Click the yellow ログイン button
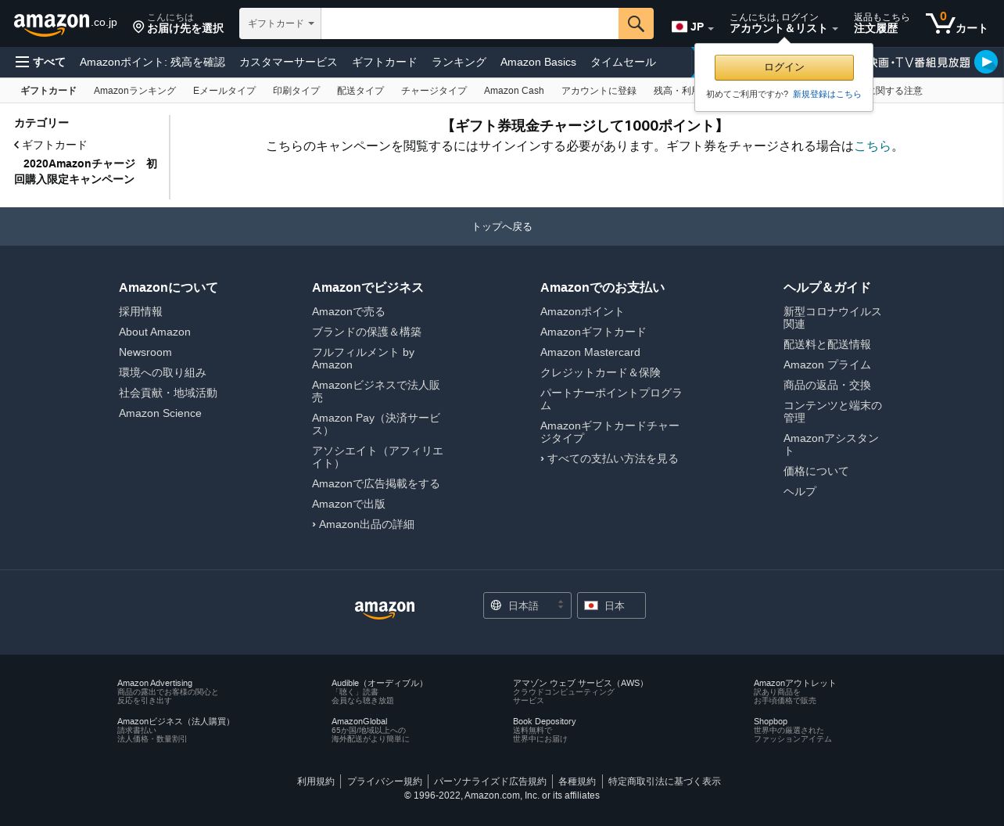The image size is (1004, 826). (784, 67)
